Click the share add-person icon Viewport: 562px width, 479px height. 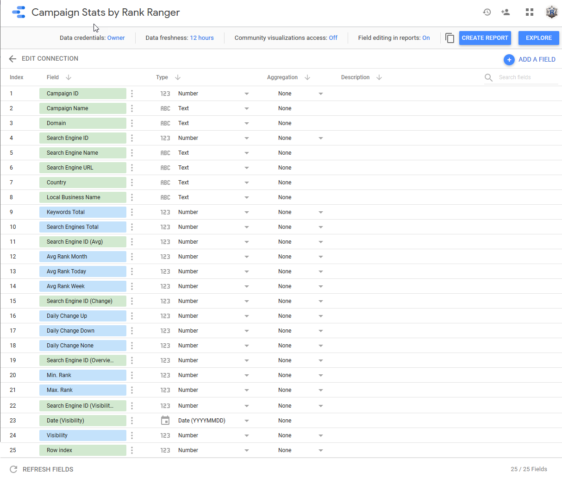click(506, 13)
